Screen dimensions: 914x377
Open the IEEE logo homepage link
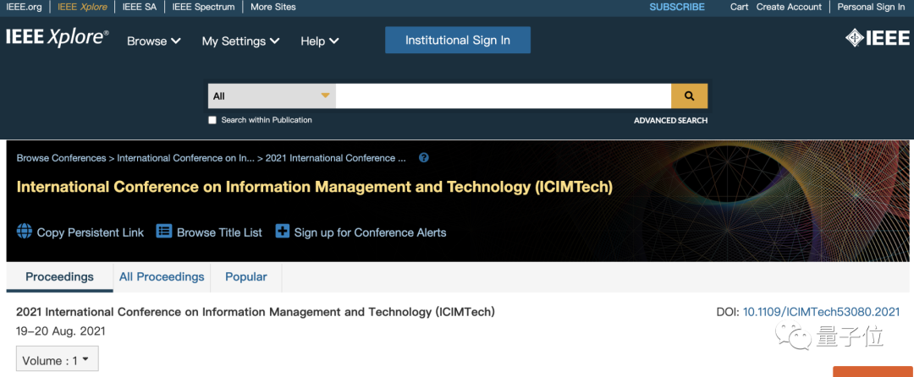[878, 39]
